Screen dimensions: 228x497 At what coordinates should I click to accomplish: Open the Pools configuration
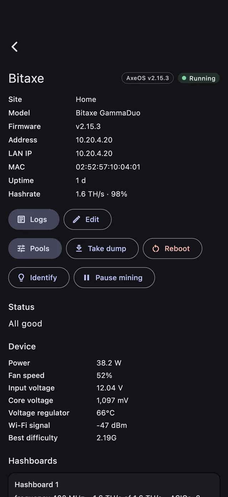click(x=35, y=249)
